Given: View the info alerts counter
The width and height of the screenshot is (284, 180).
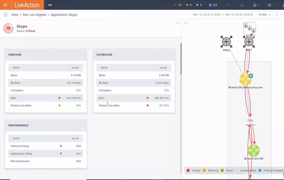Looking at the screenshot, I should point(199,5).
